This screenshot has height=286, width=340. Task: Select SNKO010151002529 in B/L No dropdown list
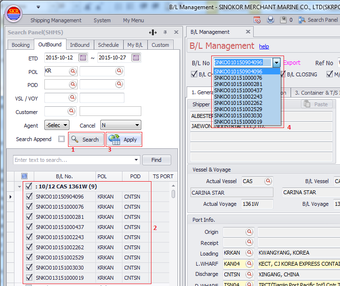point(247,109)
